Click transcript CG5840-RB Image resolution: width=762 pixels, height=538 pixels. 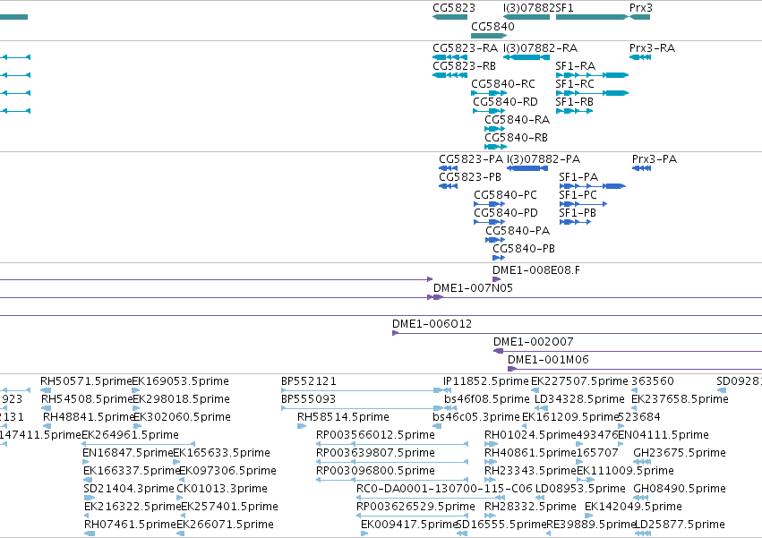516,138
